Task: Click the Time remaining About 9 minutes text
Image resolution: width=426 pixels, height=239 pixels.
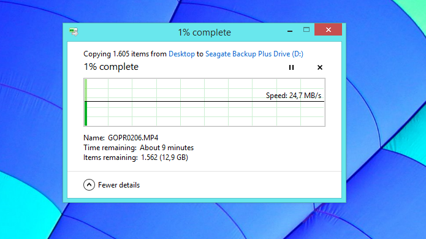Action: pyautogui.click(x=139, y=148)
